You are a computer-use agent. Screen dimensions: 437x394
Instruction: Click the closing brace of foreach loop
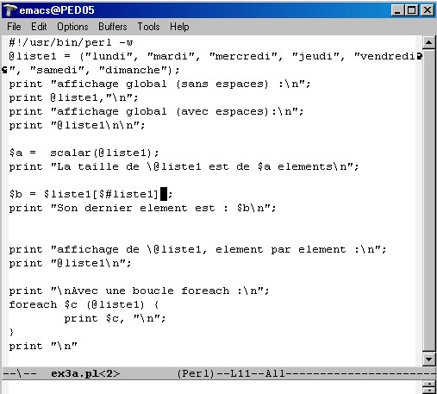point(11,332)
